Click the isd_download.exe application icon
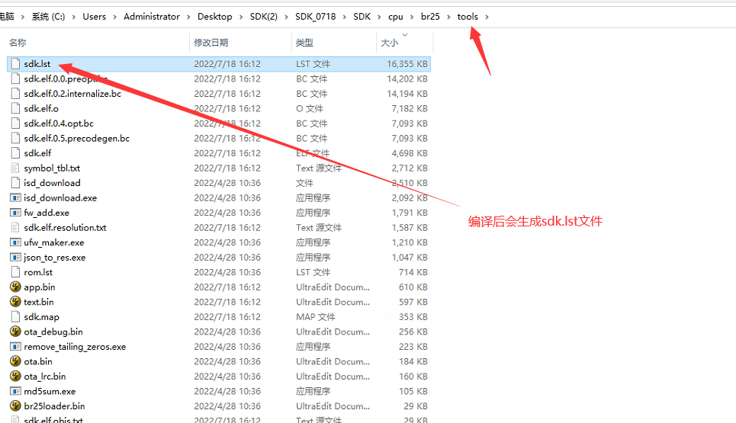736x423 pixels. click(15, 198)
